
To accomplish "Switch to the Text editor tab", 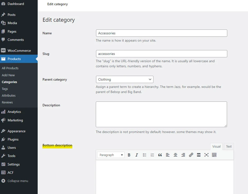I will (229, 147).
